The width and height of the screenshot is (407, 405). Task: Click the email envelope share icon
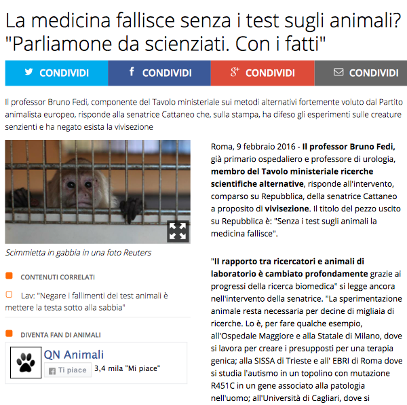pos(338,72)
